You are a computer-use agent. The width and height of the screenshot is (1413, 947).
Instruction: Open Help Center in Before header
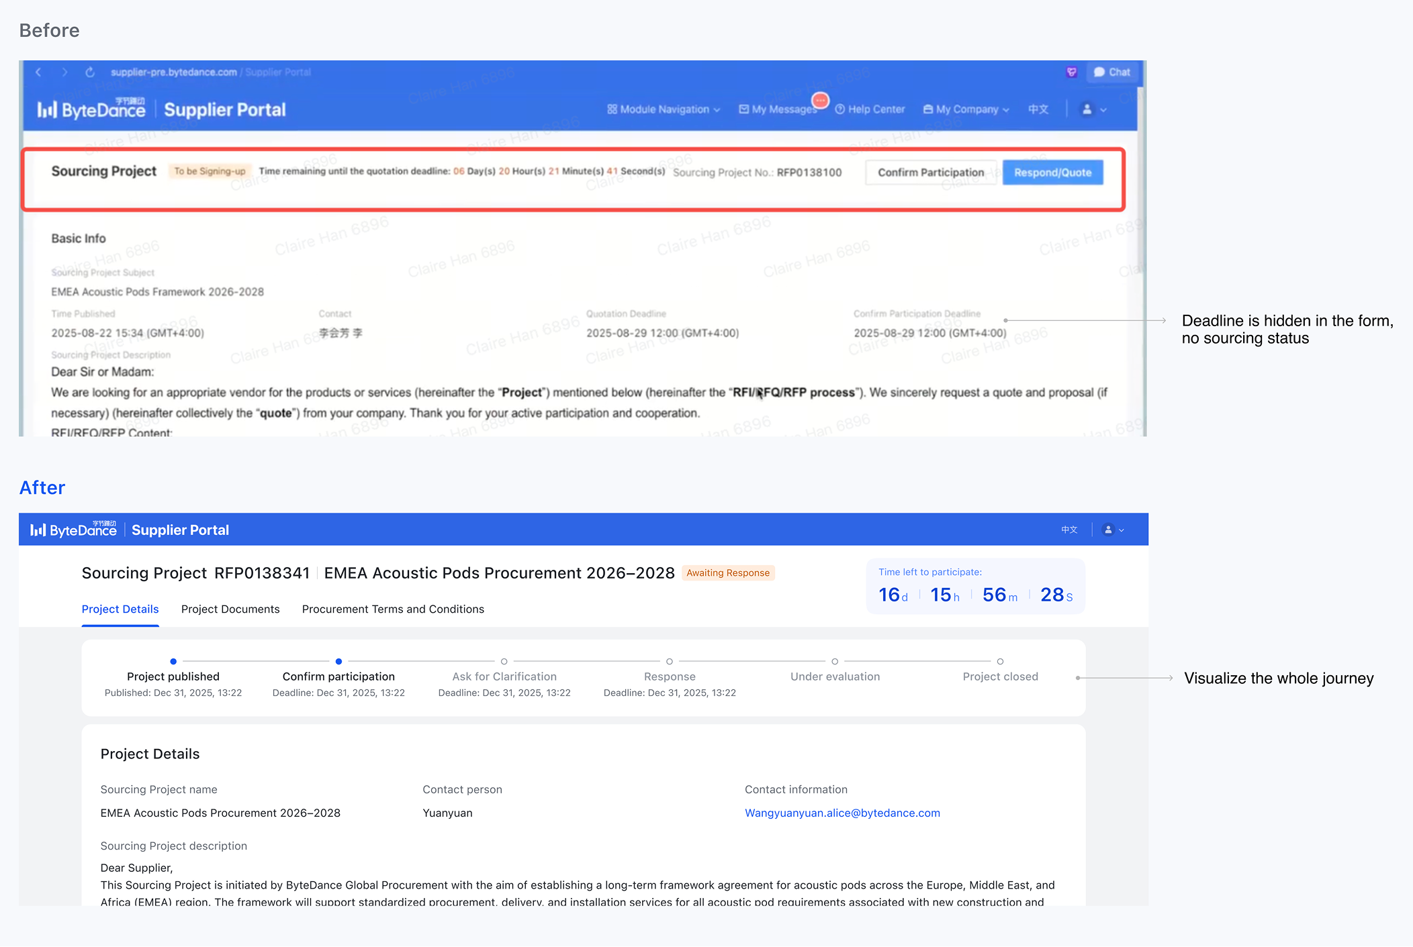click(x=870, y=109)
